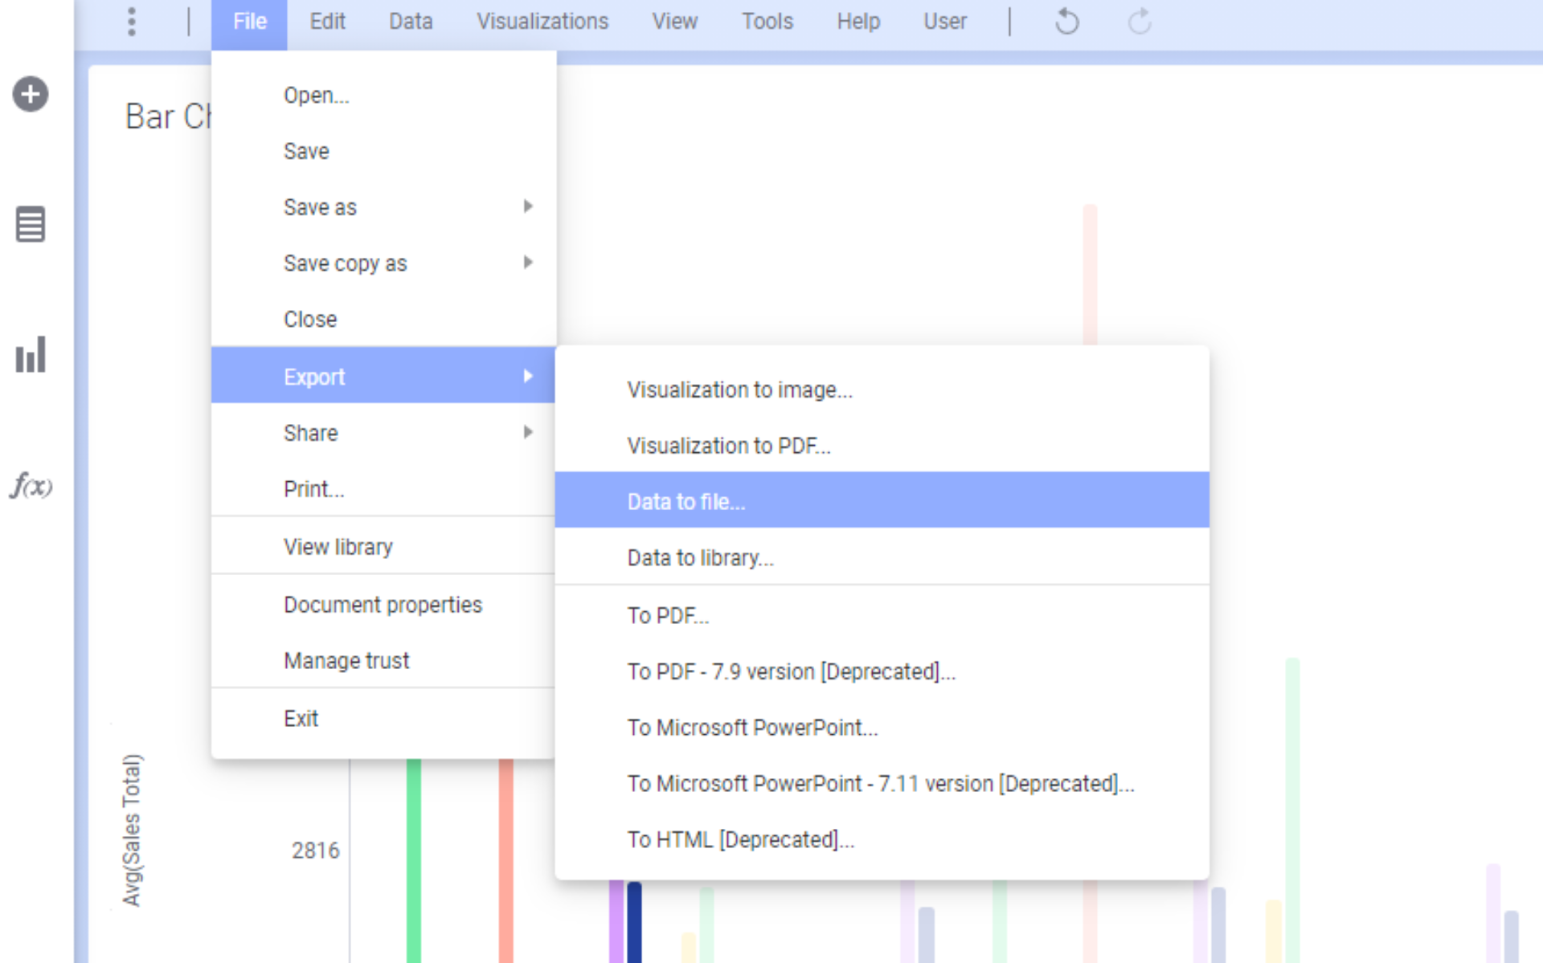
Task: Choose Open... from File menu
Action: [x=383, y=96]
